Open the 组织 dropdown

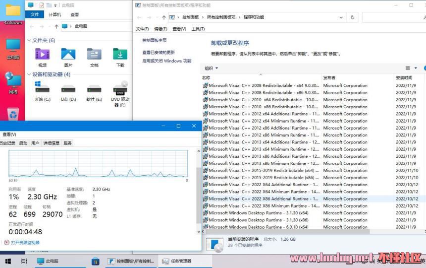click(211, 68)
